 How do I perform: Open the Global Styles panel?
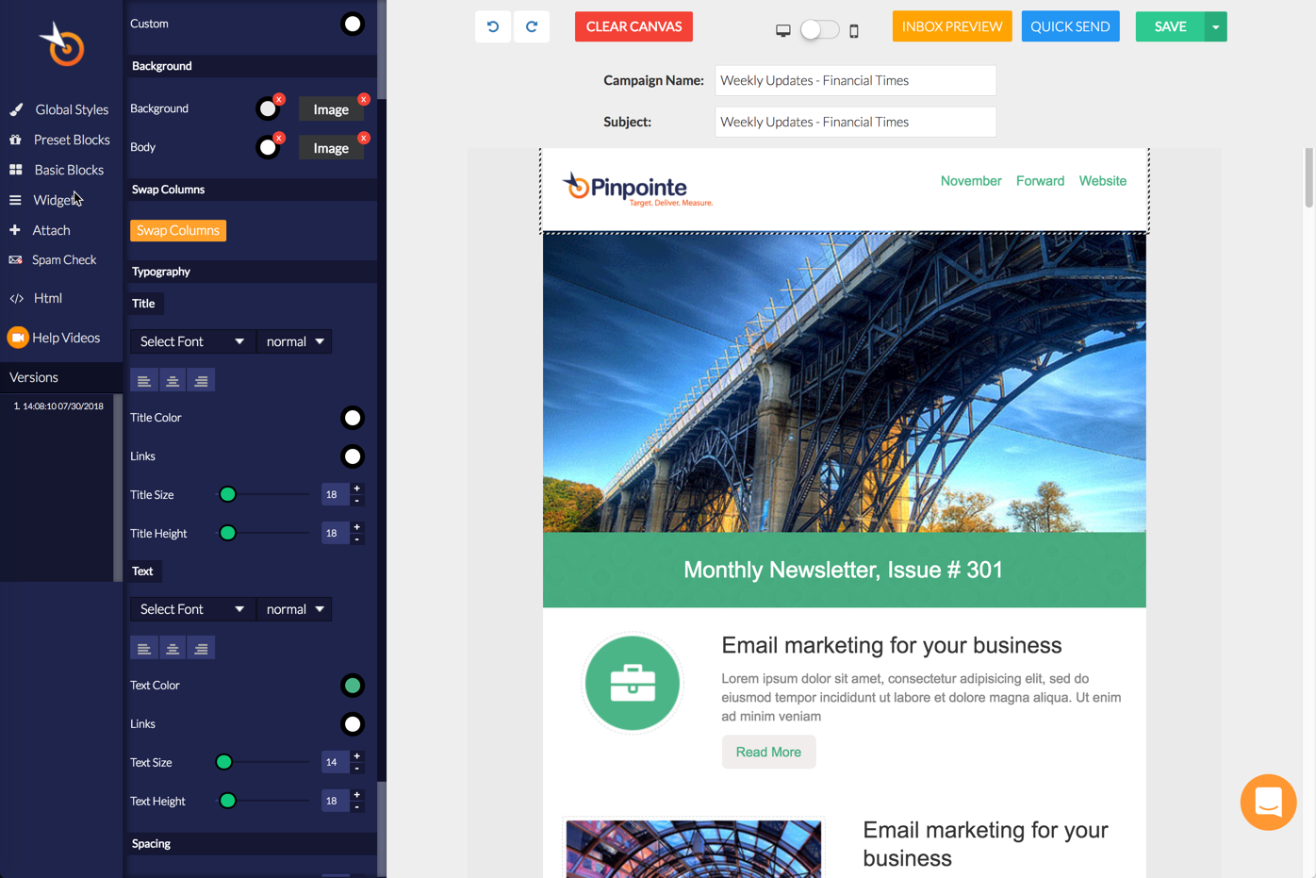[x=72, y=108]
